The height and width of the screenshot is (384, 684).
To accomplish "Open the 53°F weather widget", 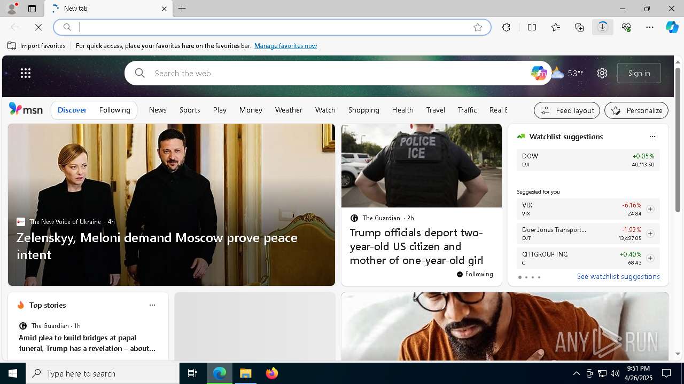I will (x=568, y=73).
